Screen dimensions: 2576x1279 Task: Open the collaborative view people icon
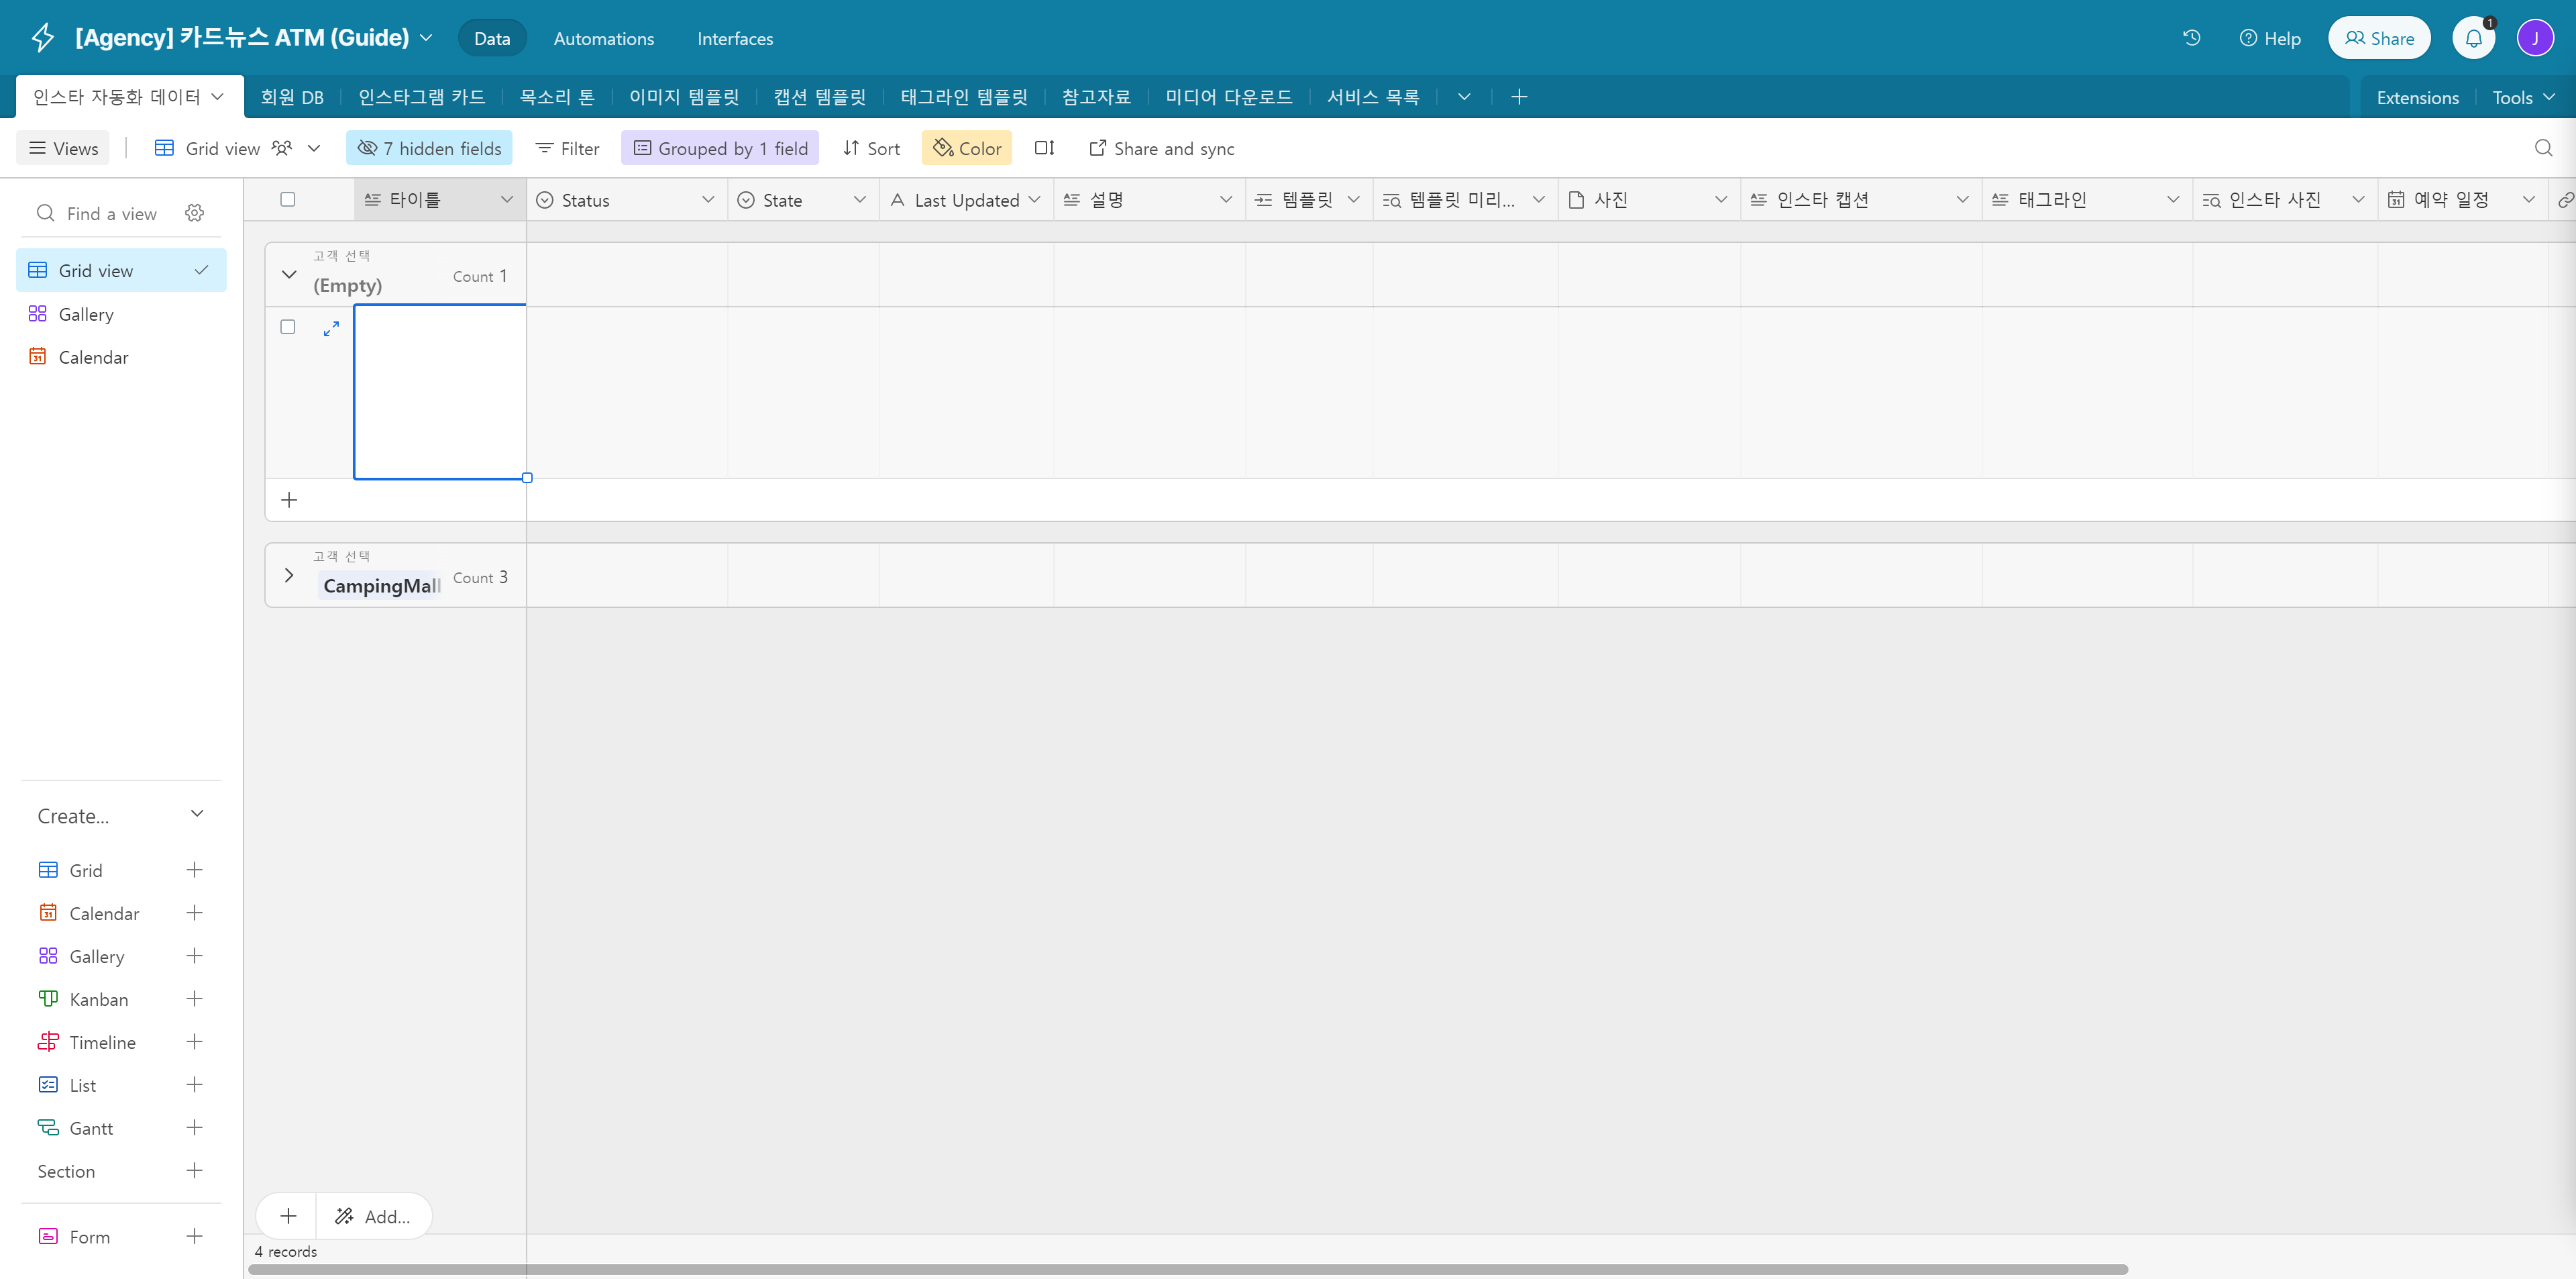coord(282,148)
